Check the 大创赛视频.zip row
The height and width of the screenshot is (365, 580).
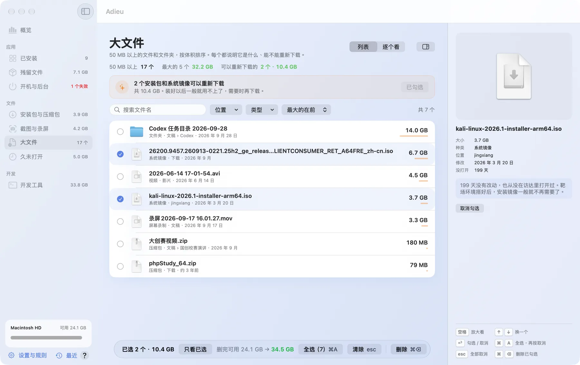120,244
